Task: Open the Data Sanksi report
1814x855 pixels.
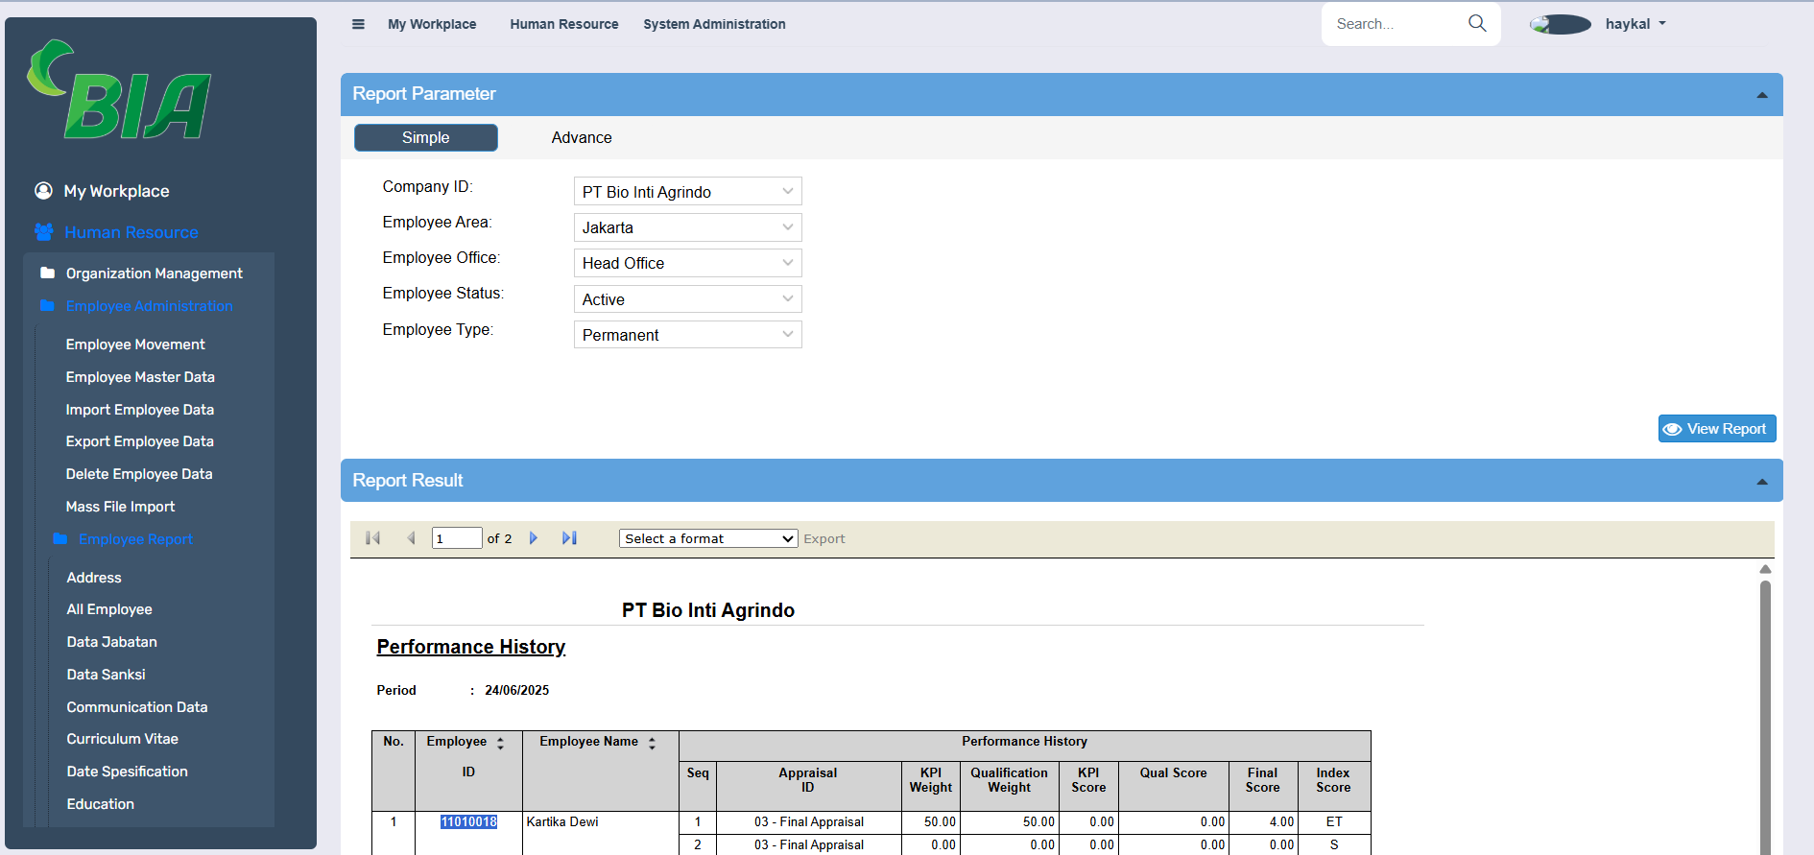Action: 107,675
